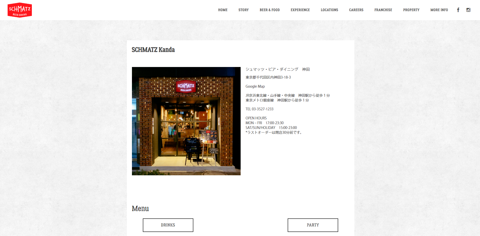
Task: Select BEER & FOOD in navigation
Action: coord(269,10)
